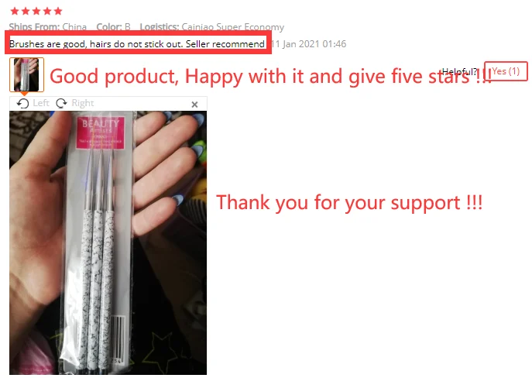The width and height of the screenshot is (532, 378).
Task: Click the first red rating star
Action: point(15,11)
